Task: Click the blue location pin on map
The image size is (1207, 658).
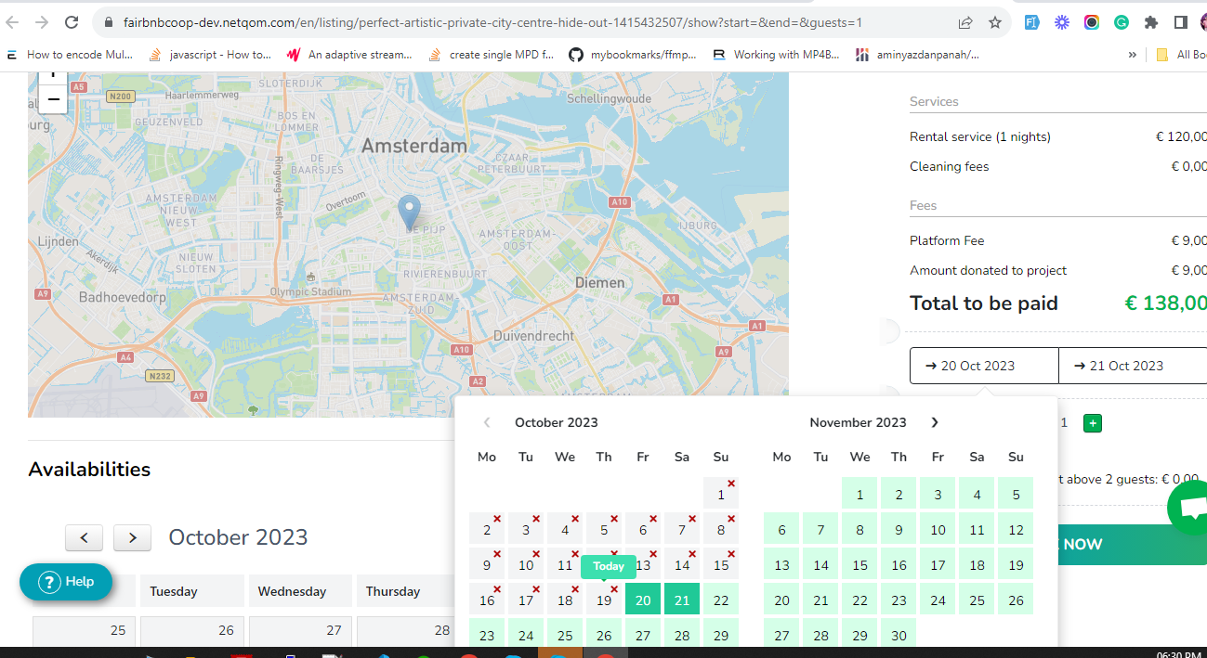Action: coord(409,213)
